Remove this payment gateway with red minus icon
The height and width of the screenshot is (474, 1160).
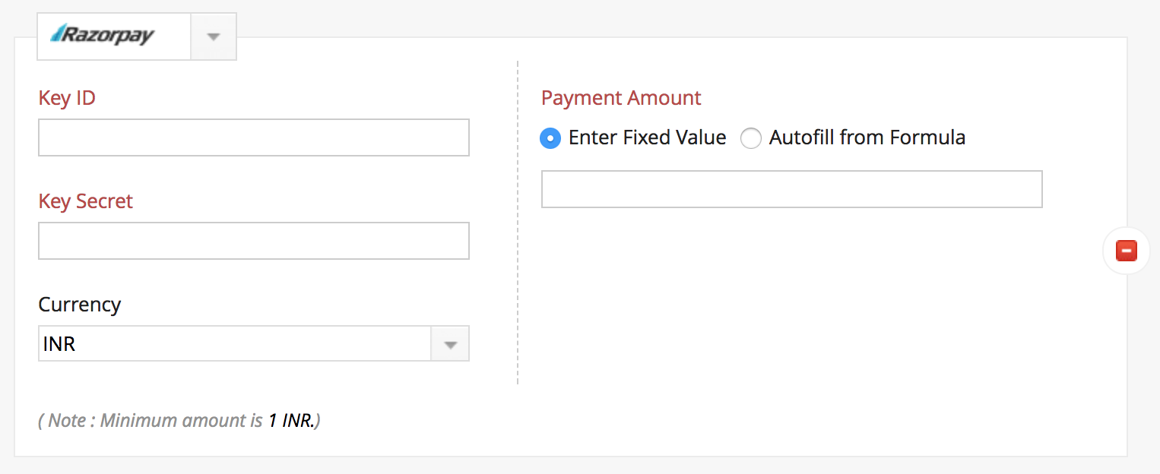(x=1126, y=251)
